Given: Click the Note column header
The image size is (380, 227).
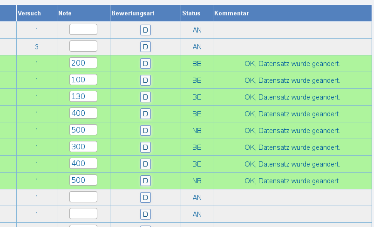Looking at the screenshot, I should pos(65,13).
